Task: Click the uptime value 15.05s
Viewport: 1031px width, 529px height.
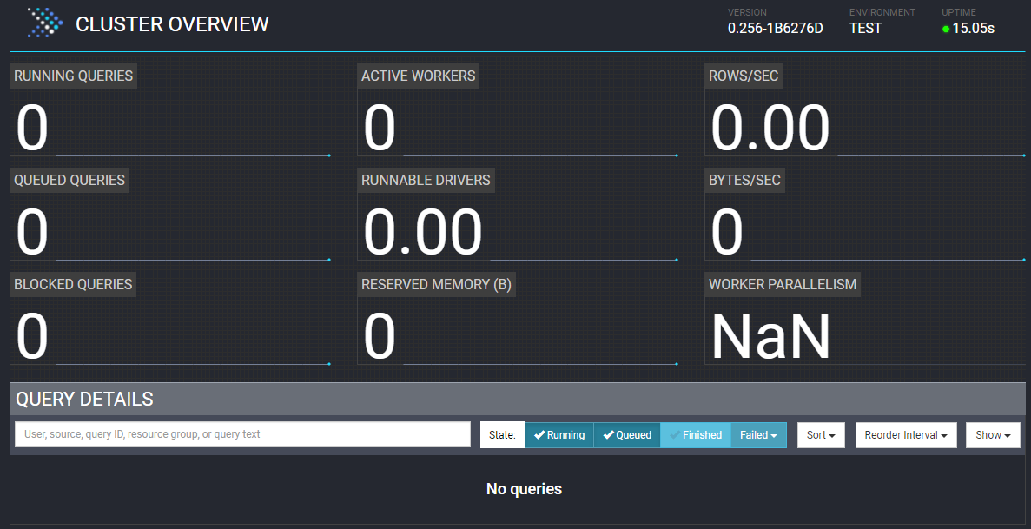Action: pos(973,29)
